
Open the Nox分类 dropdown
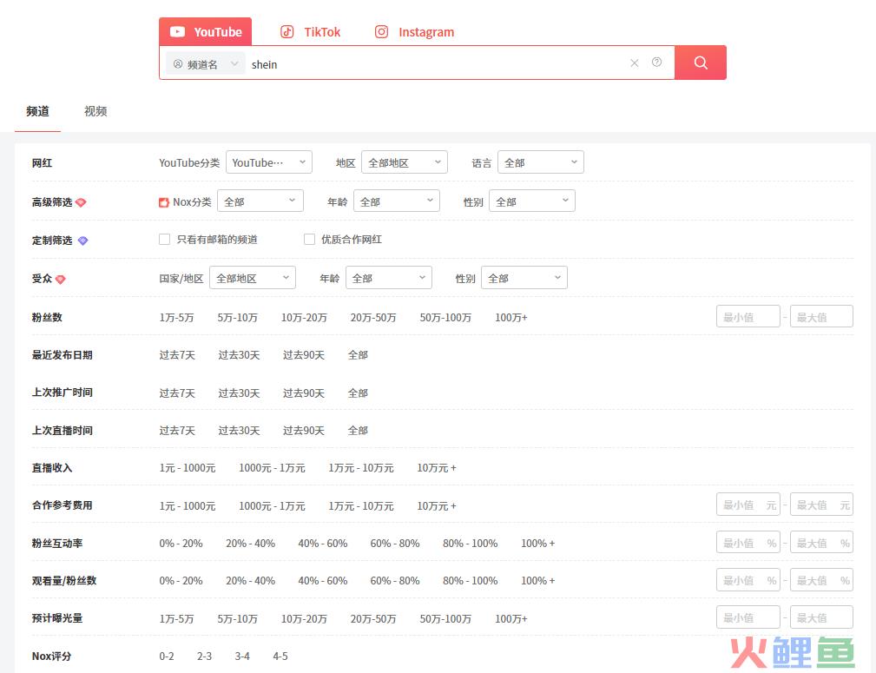click(x=260, y=201)
